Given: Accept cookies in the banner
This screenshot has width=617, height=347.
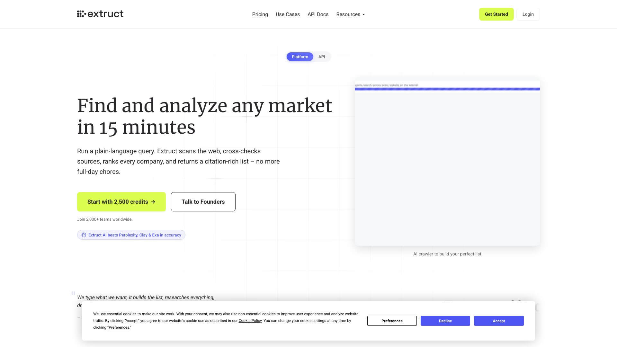Looking at the screenshot, I should point(498,321).
